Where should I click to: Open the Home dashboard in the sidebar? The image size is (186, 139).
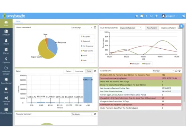[6, 23]
